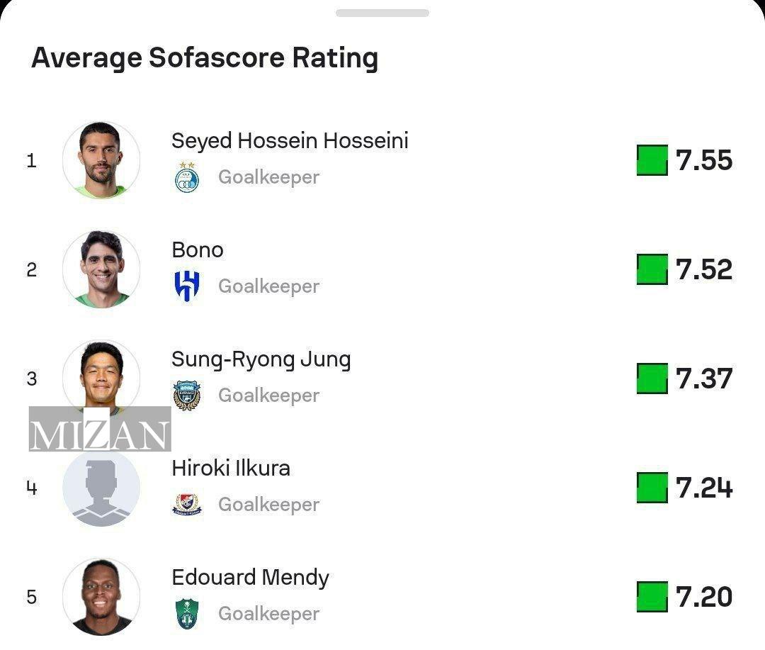Image resolution: width=765 pixels, height=650 pixels.
Task: Tap the 7.20 rating value
Action: pyautogui.click(x=704, y=597)
